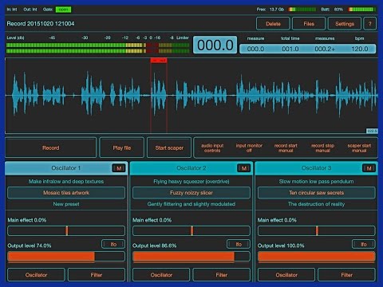Click the Free storage meter
The height and width of the screenshot is (287, 383).
coord(302,10)
